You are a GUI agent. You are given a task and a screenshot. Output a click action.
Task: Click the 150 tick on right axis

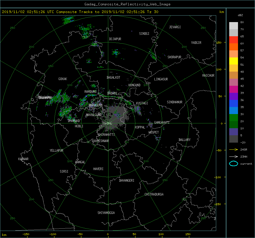219,42
